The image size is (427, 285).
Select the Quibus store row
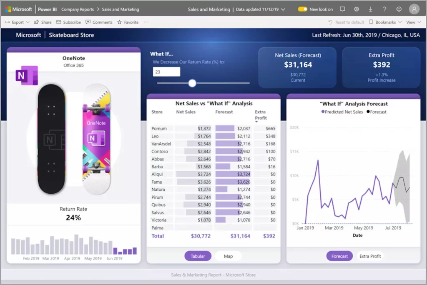(x=213, y=205)
